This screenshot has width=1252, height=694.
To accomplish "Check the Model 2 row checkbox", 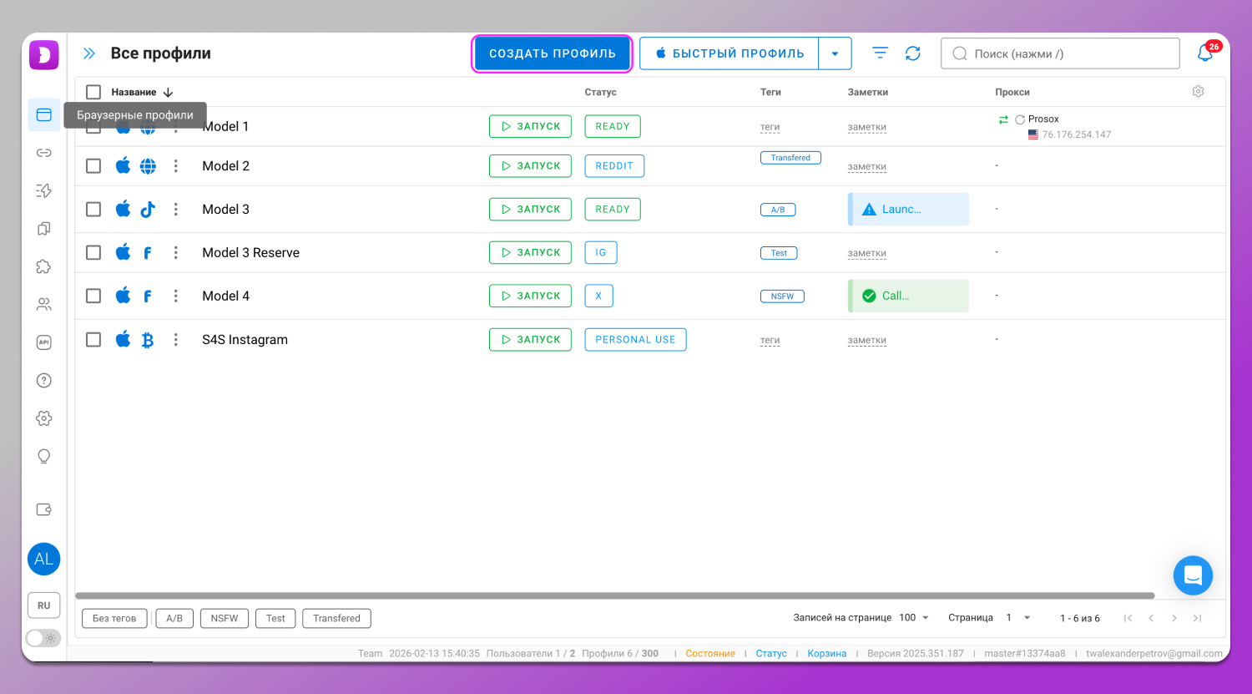I will (93, 166).
